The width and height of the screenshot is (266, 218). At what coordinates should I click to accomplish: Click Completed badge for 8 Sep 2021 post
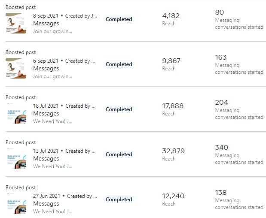click(x=119, y=19)
